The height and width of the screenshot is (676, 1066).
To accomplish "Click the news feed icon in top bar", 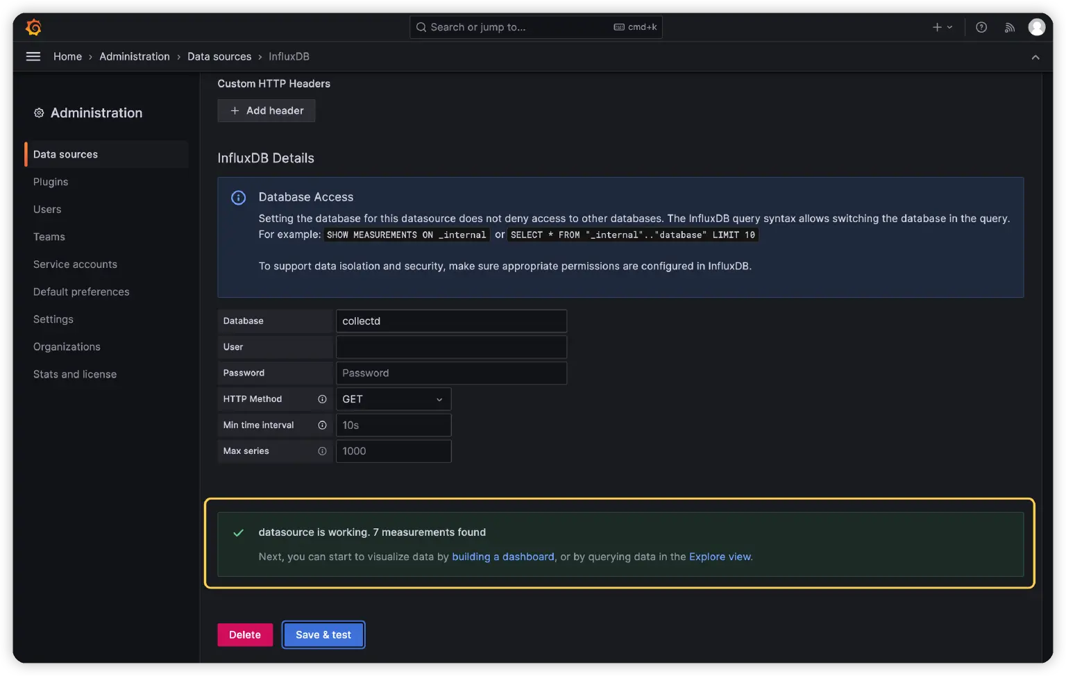I will pos(1009,27).
